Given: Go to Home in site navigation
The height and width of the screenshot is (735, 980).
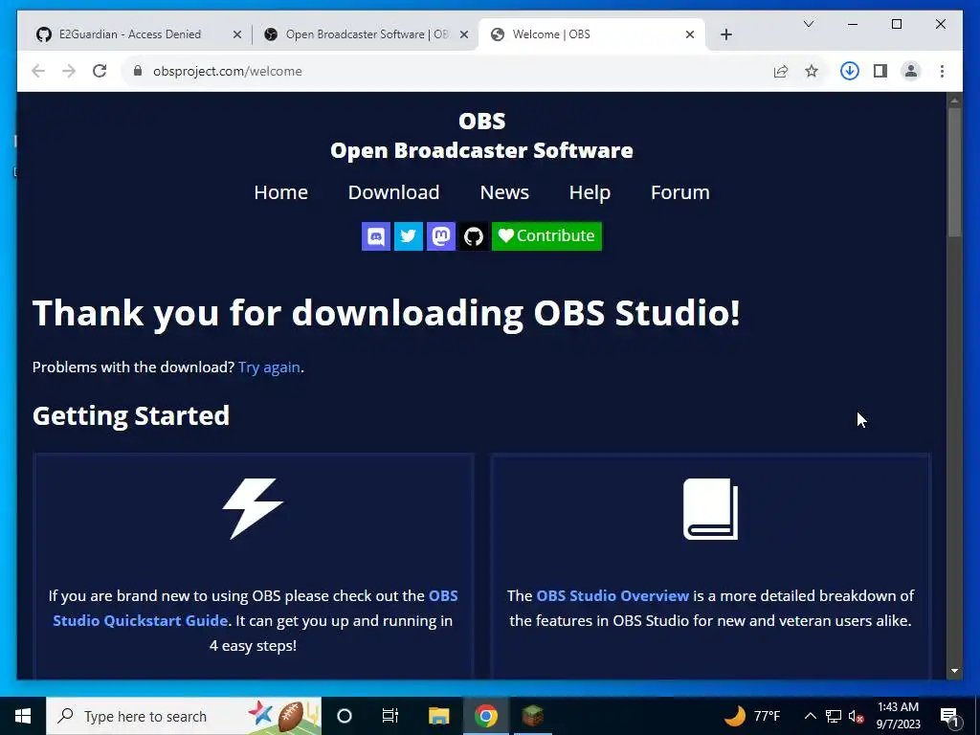Looking at the screenshot, I should pyautogui.click(x=280, y=192).
